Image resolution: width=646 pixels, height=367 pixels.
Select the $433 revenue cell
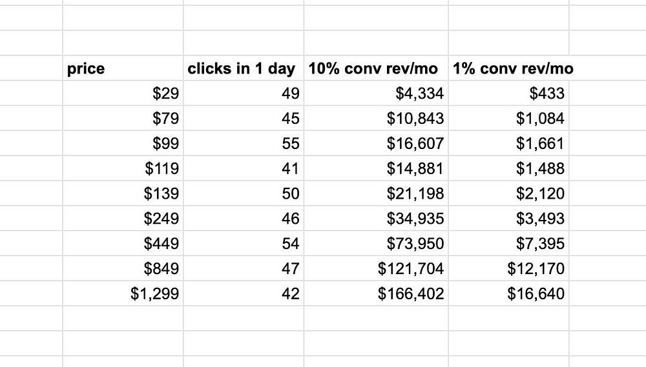click(509, 94)
